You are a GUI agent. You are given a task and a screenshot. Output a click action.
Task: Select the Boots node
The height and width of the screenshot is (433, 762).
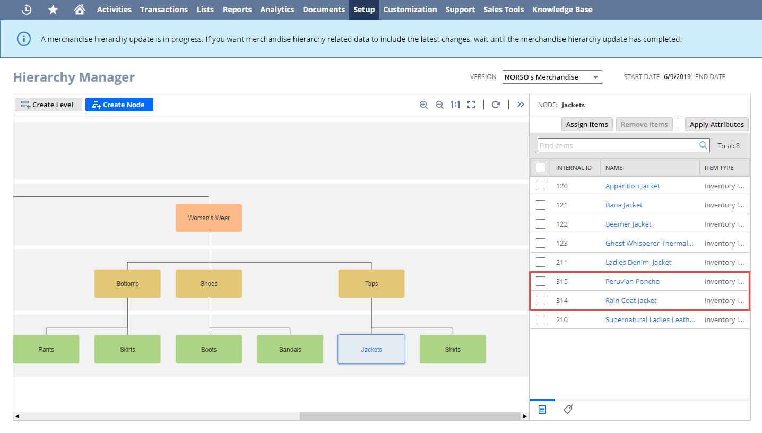tap(209, 349)
